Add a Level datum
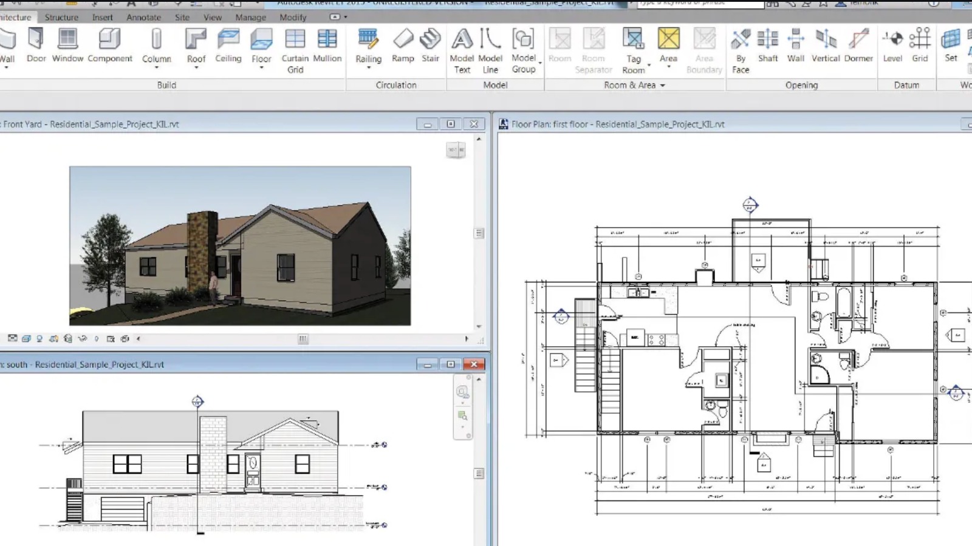The image size is (972, 546). click(892, 46)
